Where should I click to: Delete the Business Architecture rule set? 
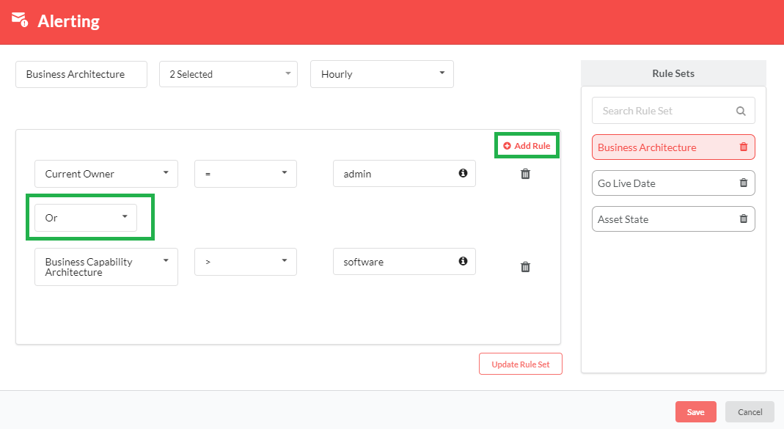(744, 147)
